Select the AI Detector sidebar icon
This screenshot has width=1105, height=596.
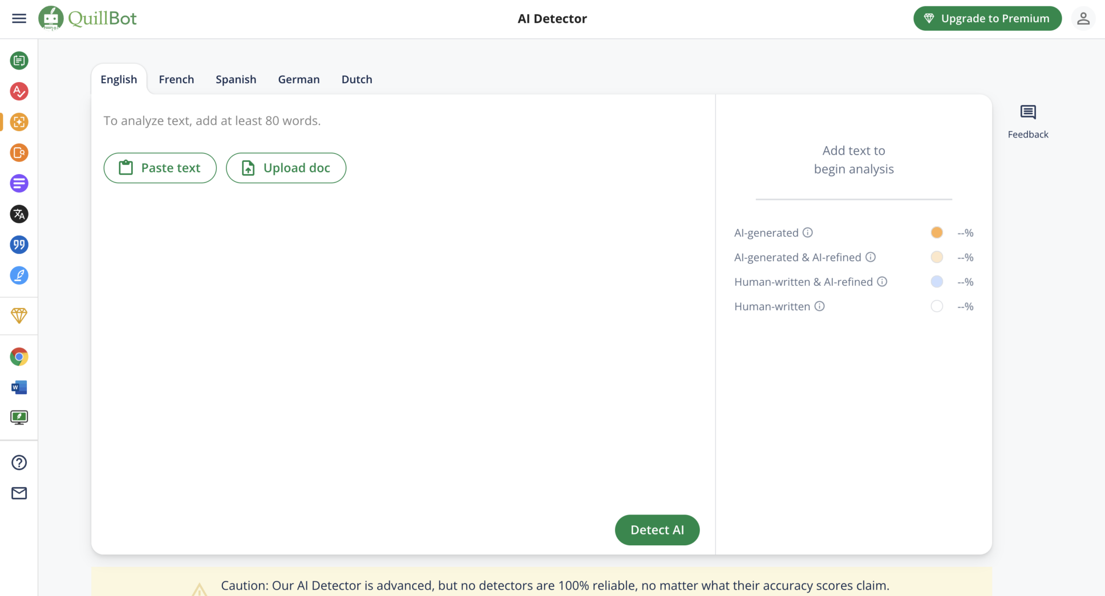[19, 122]
